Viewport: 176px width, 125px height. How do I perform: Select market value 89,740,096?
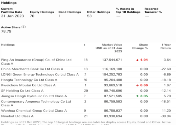click(113, 90)
